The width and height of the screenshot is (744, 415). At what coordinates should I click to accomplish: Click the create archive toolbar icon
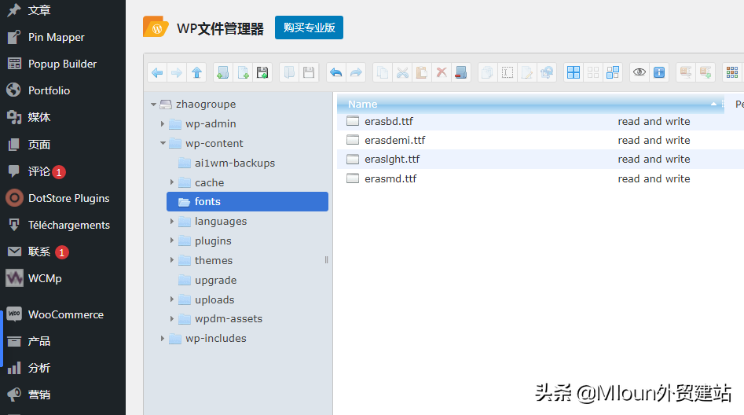pyautogui.click(x=706, y=72)
